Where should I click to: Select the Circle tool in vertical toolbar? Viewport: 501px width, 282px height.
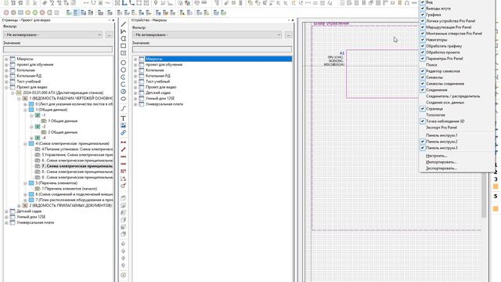124,63
